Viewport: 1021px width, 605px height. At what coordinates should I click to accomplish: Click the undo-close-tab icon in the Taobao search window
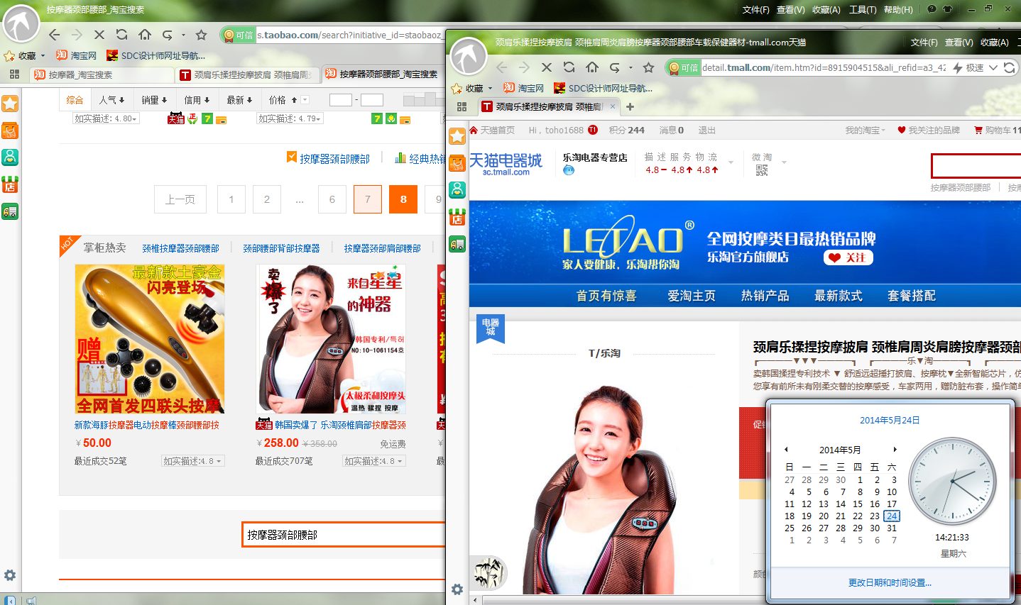168,35
